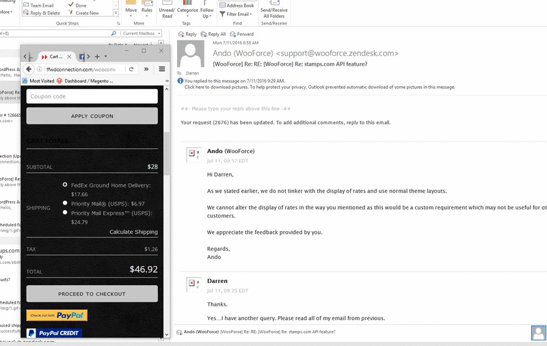Select Priority Mail Express (USPS) shipping
The image size is (547, 346).
(x=65, y=212)
